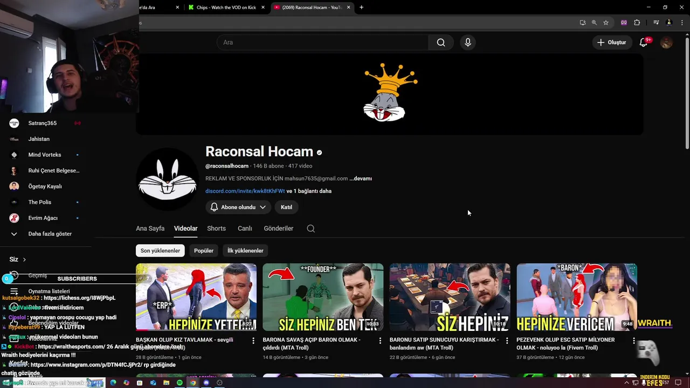
Task: Open a new browser tab
Action: (361, 8)
